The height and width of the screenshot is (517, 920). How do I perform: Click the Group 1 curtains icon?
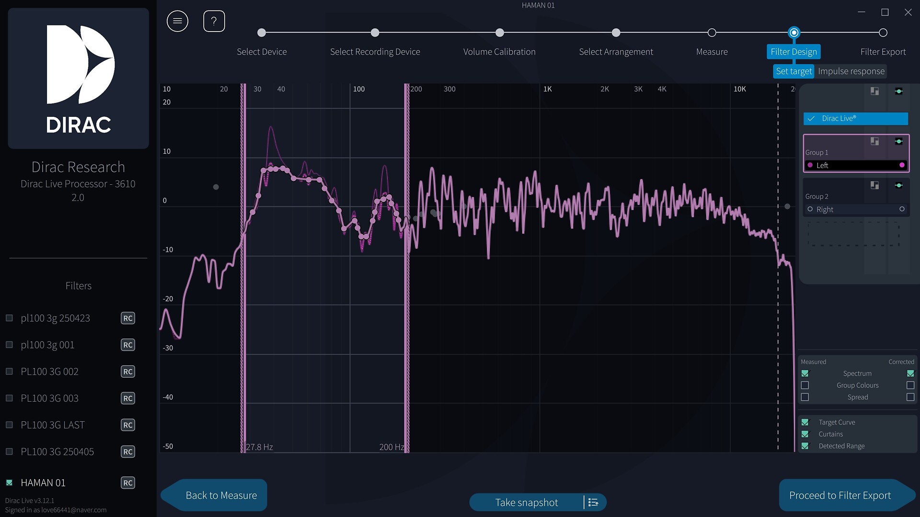[x=874, y=141]
